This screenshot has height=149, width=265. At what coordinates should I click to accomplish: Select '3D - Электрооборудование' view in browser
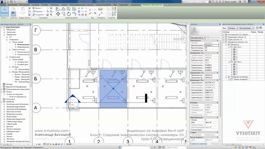22,70
